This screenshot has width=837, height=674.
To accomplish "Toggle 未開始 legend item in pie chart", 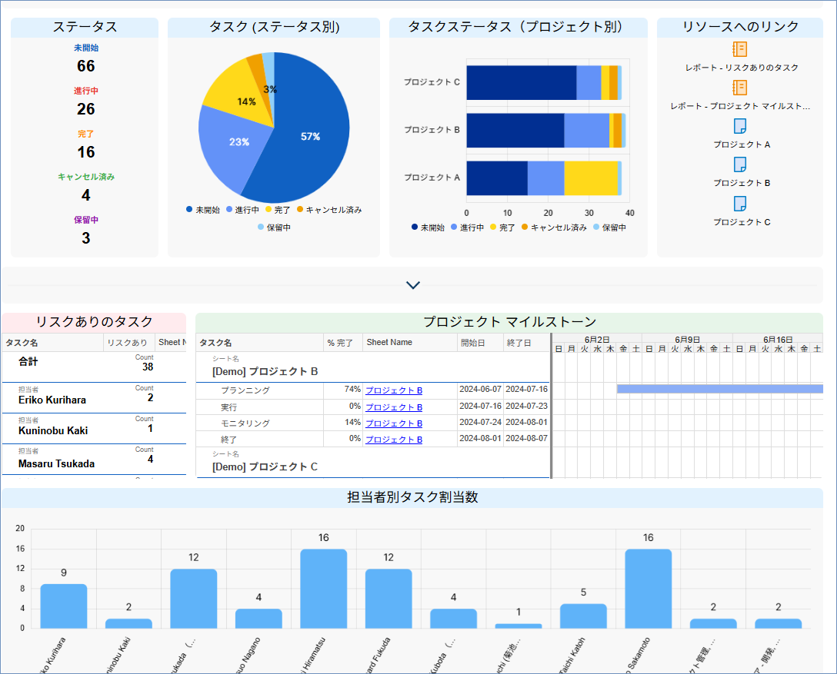I will [203, 210].
